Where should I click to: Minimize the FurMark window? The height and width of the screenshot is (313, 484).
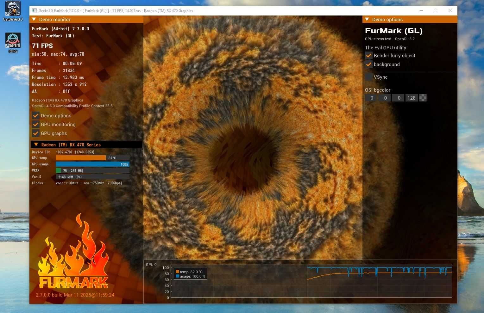pyautogui.click(x=421, y=10)
